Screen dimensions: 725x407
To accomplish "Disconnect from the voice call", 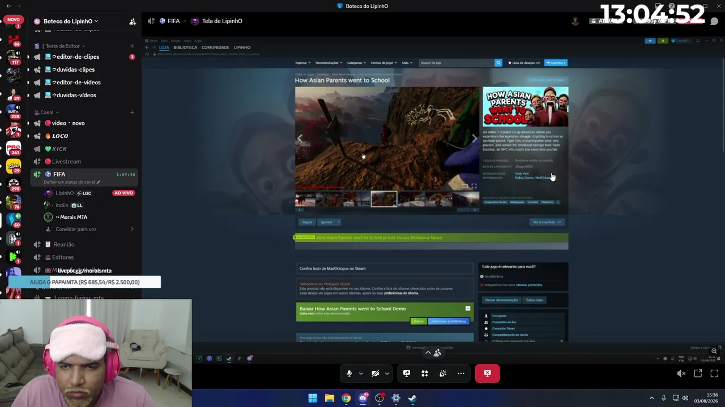I will click(487, 373).
